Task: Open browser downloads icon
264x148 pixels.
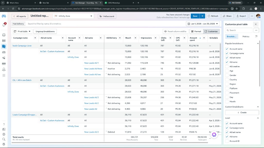Action: point(251,8)
